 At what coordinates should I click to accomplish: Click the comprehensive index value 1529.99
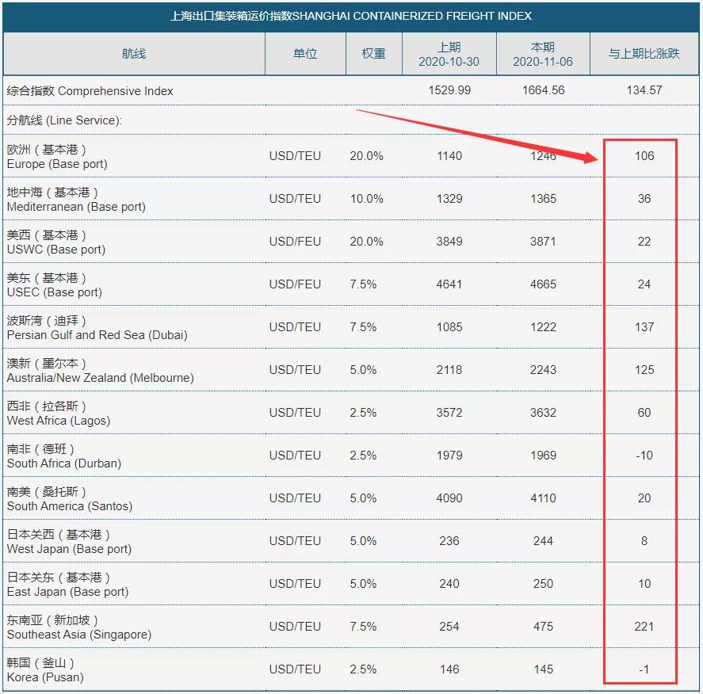point(449,90)
